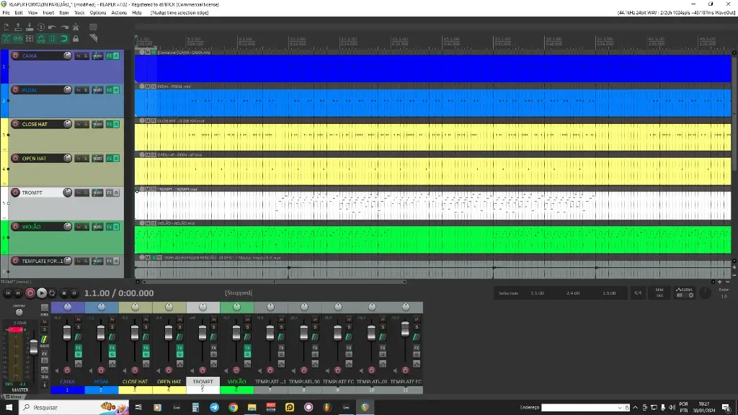Solo the PEDAL track in track panel

(86, 90)
